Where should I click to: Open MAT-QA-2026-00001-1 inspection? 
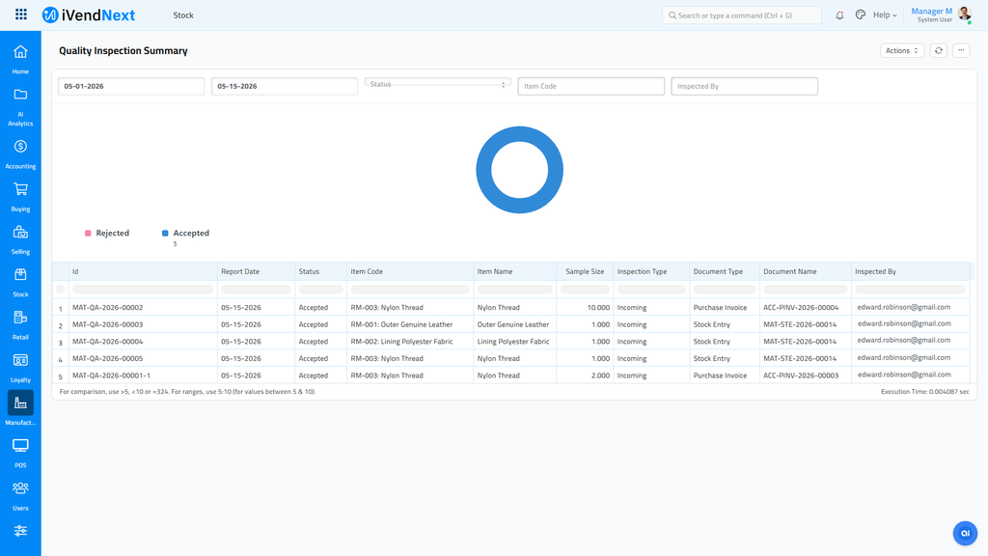click(x=111, y=375)
